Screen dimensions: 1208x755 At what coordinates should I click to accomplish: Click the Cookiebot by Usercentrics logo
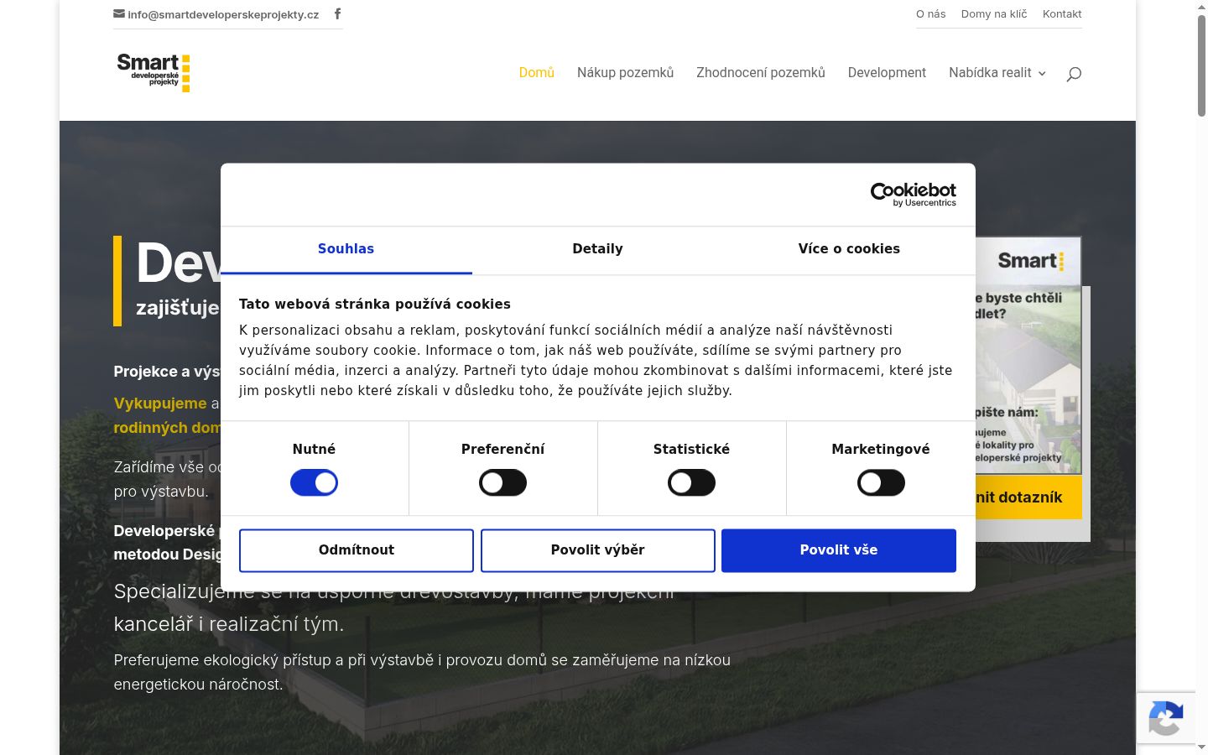(914, 195)
